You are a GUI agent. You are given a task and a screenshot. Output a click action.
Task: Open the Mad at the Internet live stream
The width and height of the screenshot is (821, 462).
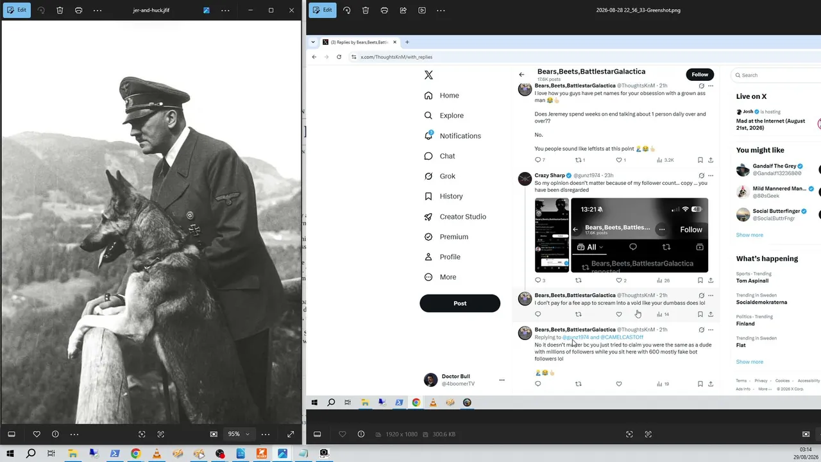770,124
